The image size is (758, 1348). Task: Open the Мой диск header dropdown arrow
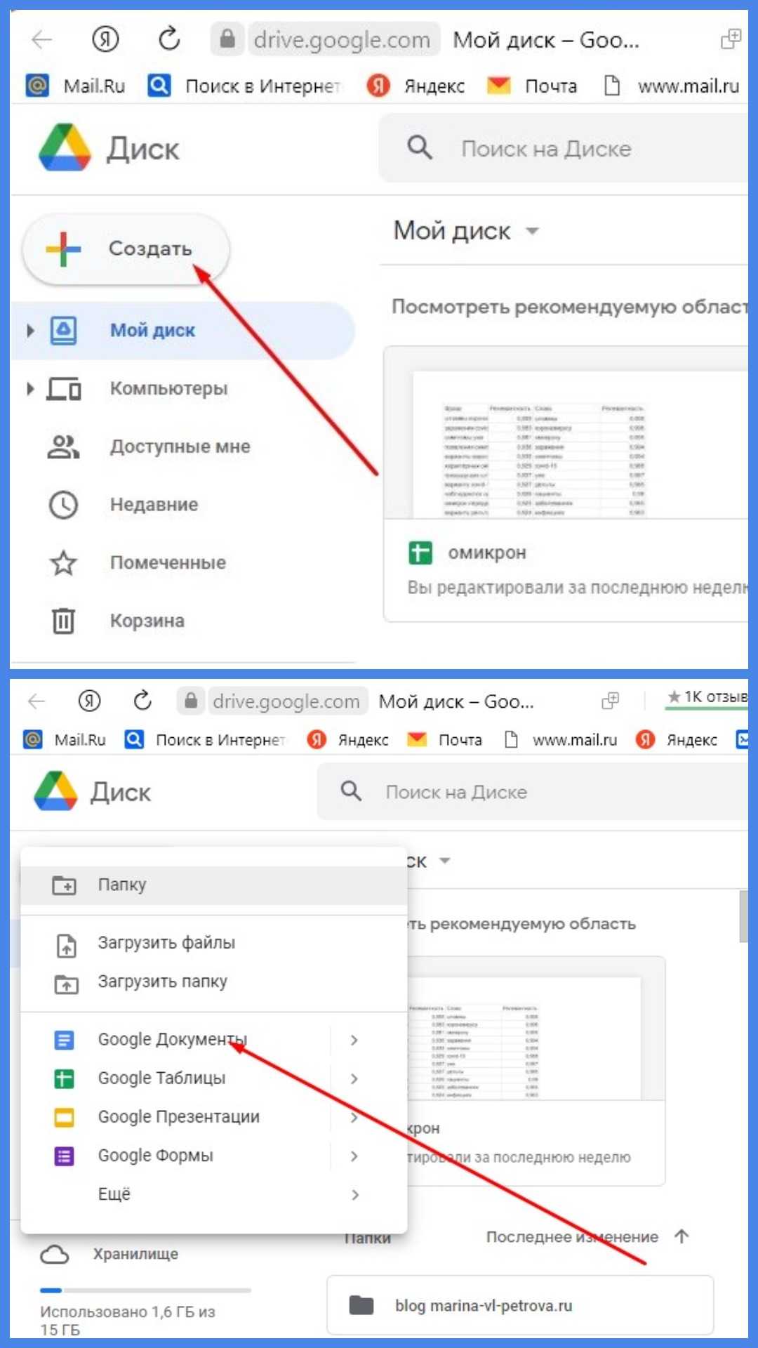(x=532, y=231)
